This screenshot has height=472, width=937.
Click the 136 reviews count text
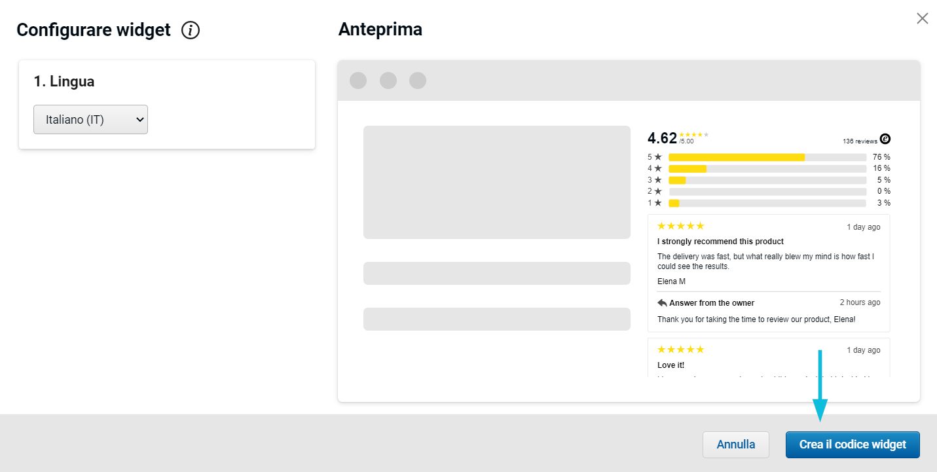pyautogui.click(x=860, y=141)
